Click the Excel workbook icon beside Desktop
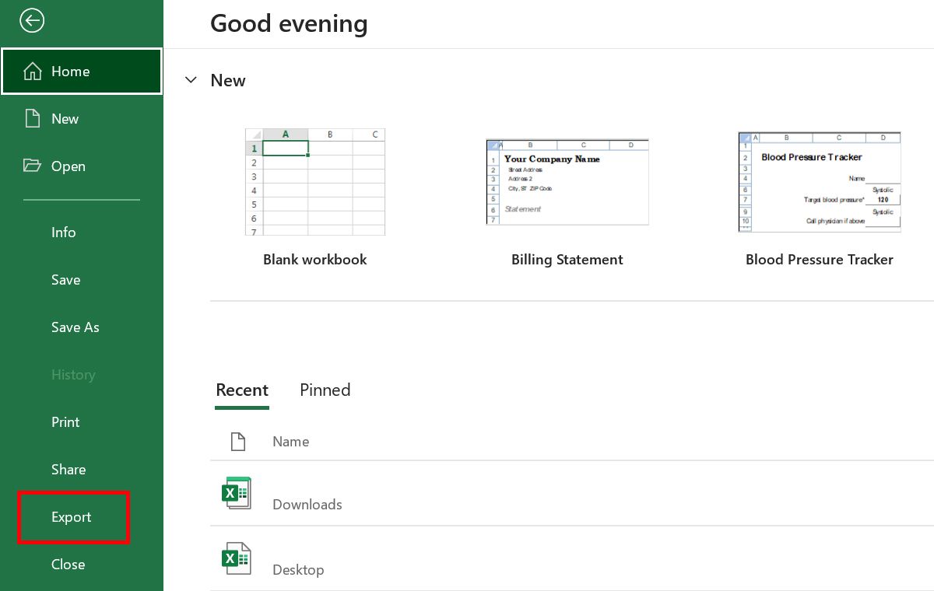 pos(237,558)
